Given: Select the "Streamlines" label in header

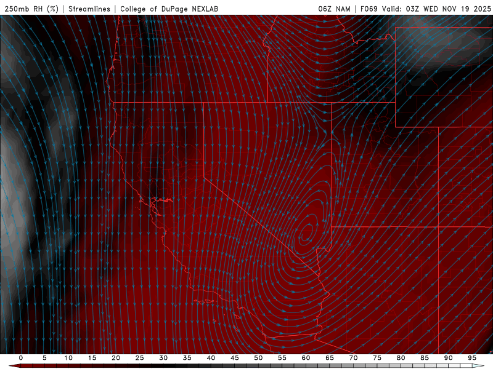Looking at the screenshot, I should pos(89,9).
